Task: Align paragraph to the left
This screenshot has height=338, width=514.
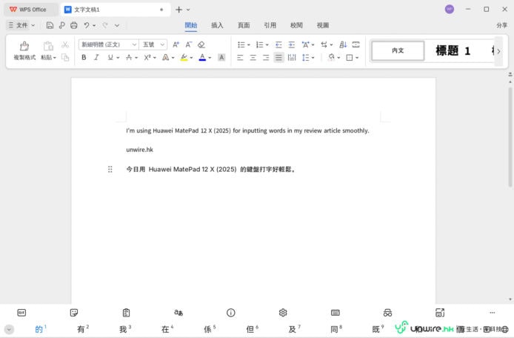Action: click(x=240, y=58)
